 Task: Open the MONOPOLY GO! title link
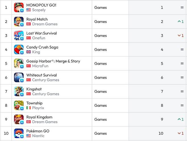coord(41,5)
